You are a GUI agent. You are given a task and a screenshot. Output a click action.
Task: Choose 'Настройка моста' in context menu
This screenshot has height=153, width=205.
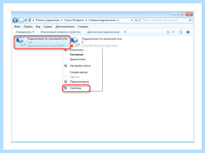click(80, 66)
